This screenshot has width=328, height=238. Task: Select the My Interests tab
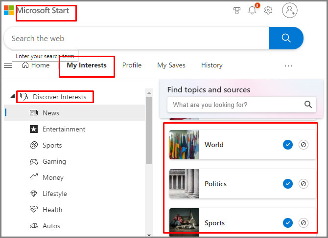(87, 65)
